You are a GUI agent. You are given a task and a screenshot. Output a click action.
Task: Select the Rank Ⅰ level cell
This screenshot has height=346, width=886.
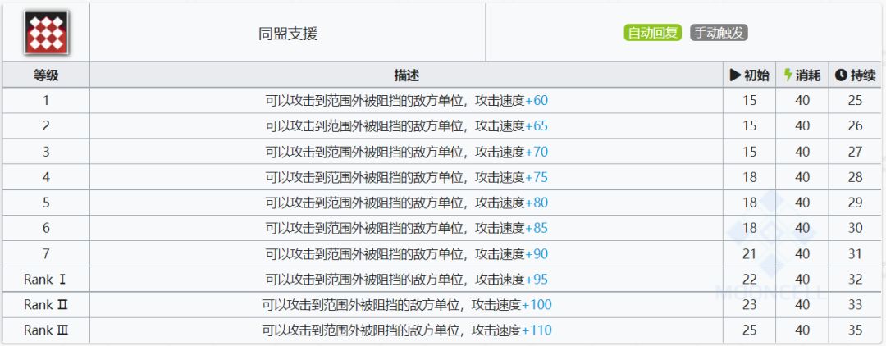point(46,280)
